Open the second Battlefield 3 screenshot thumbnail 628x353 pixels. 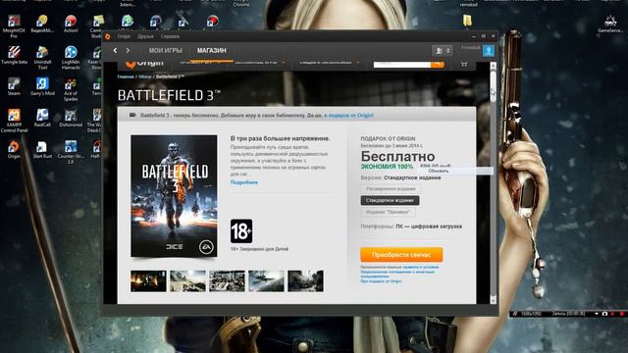click(187, 281)
